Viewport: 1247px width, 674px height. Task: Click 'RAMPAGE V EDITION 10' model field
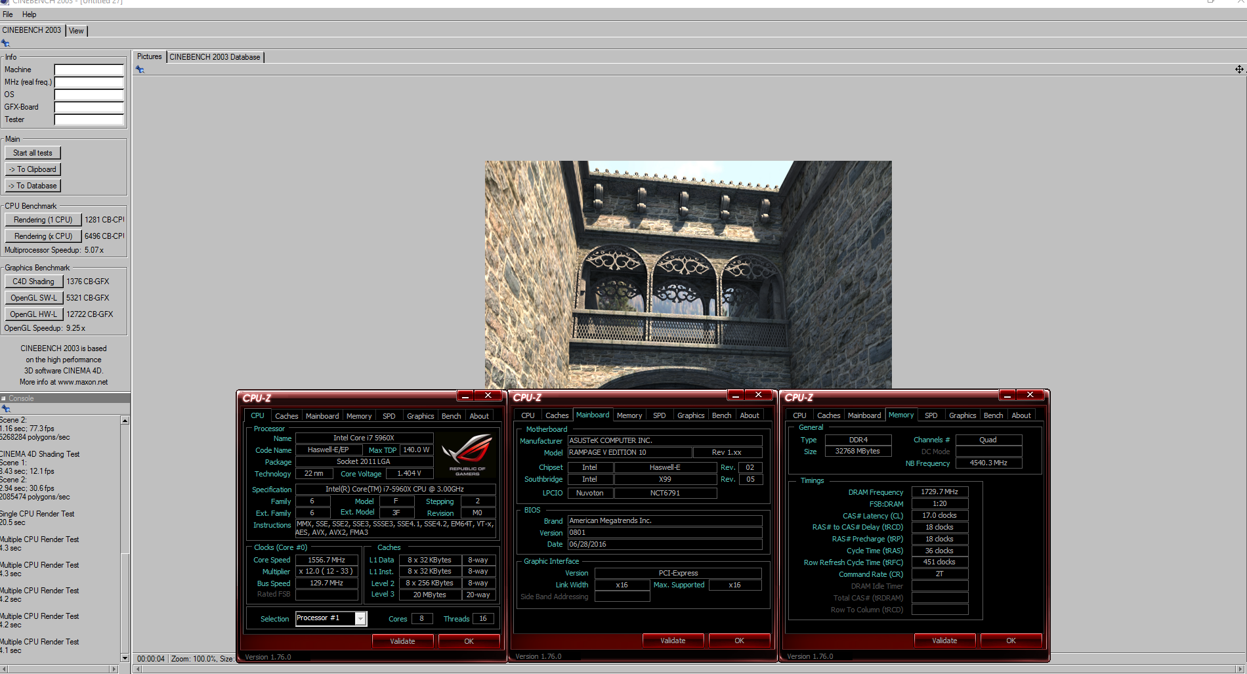pos(629,452)
